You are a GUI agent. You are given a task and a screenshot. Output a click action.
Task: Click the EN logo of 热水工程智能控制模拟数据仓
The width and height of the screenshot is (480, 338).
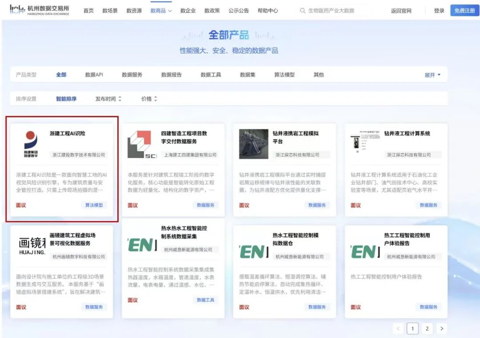[x=254, y=252]
